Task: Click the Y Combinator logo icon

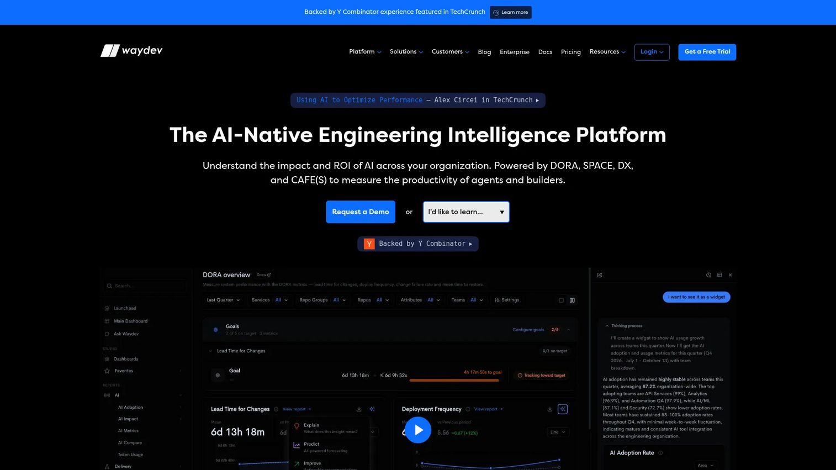Action: pos(369,244)
